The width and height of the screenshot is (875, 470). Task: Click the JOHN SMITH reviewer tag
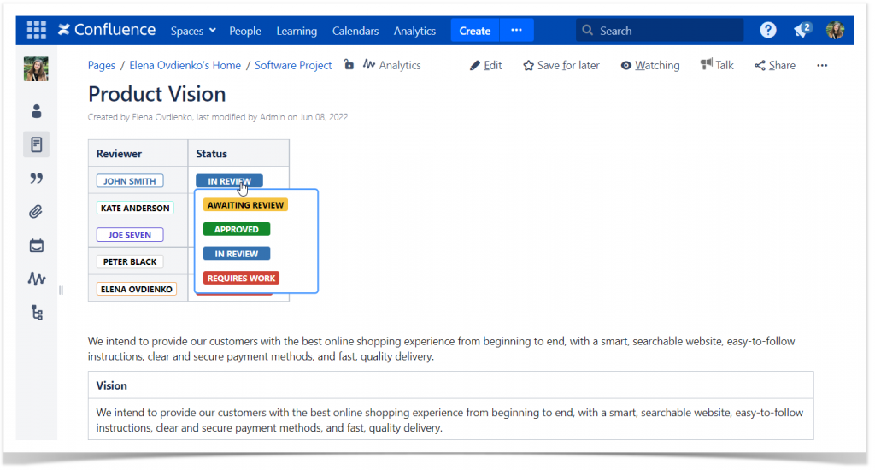pos(130,181)
